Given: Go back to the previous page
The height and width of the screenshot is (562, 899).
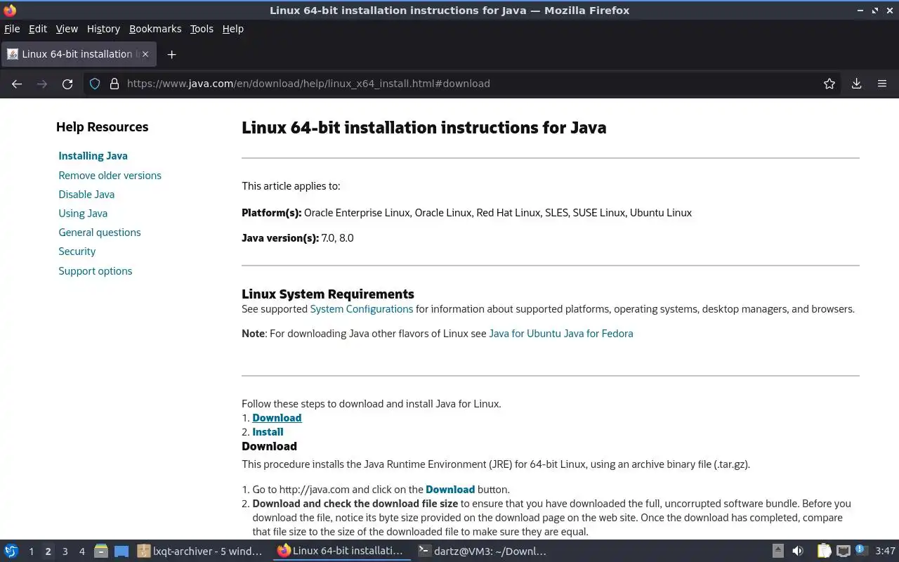Looking at the screenshot, I should [x=17, y=84].
